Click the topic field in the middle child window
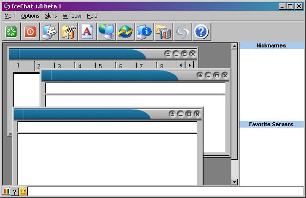This screenshot has height=198, width=306. click(135, 88)
